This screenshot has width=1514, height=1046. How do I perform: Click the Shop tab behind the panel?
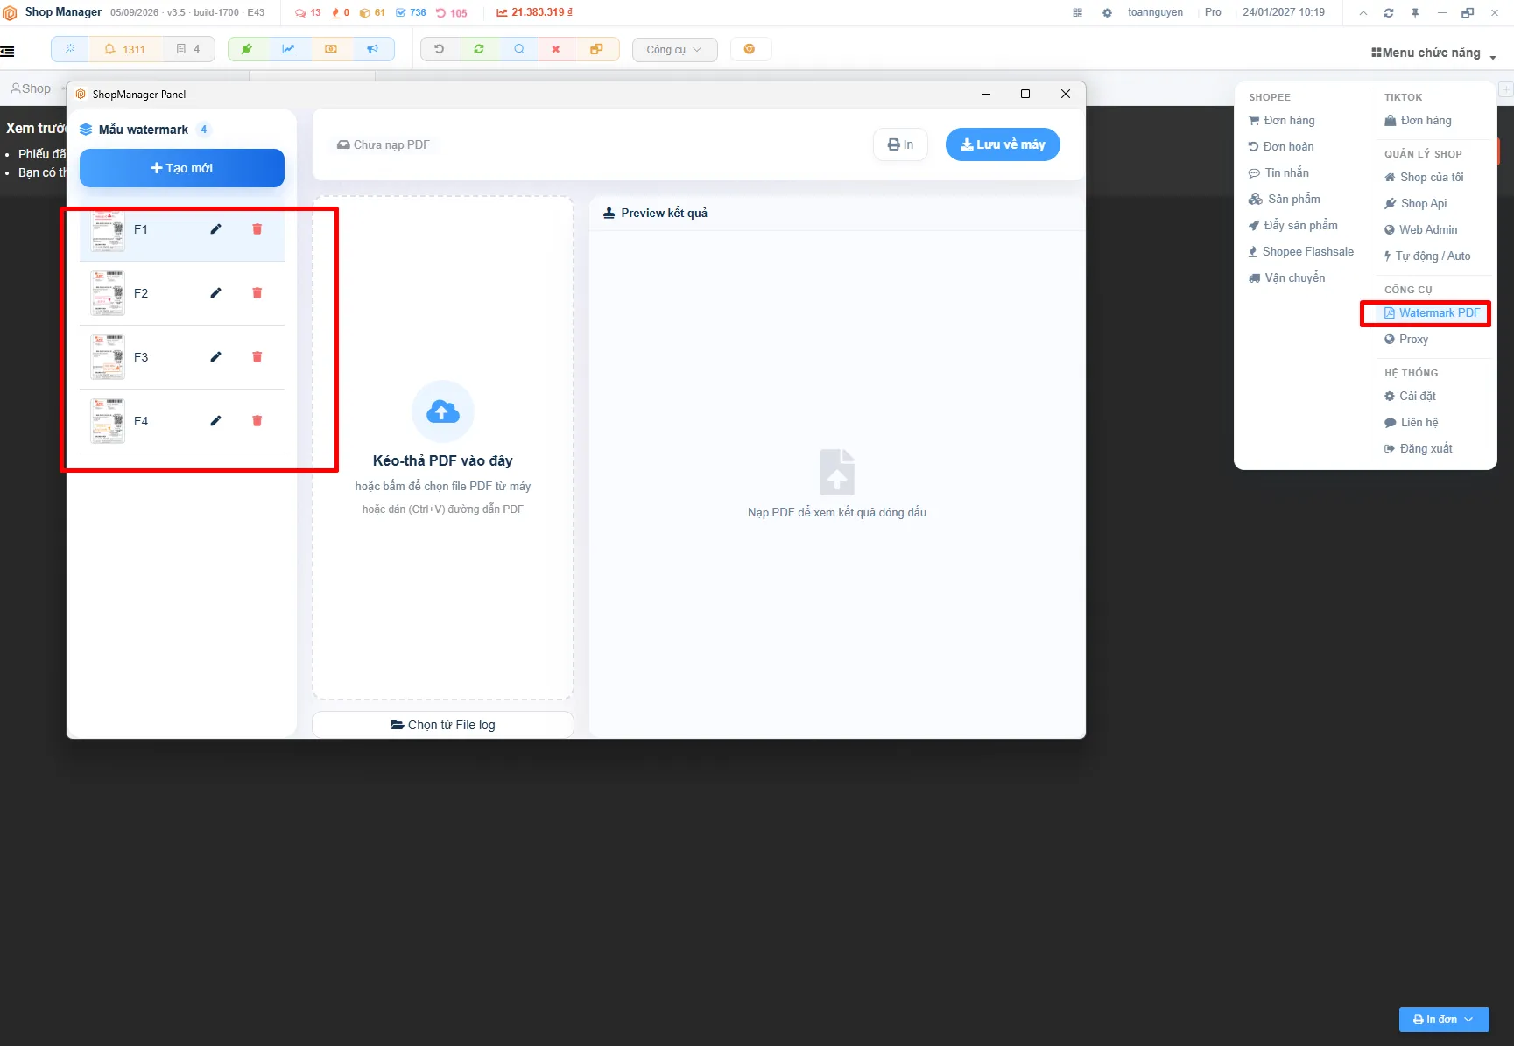[x=31, y=88]
